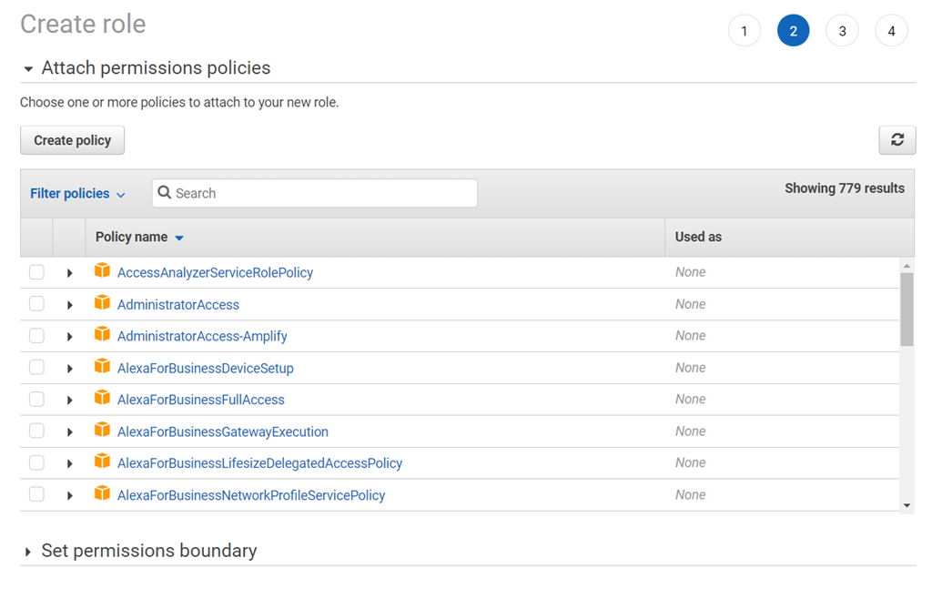Click the policy icon for AlexaForBusinessGatewayExecution
Image resolution: width=932 pixels, height=589 pixels.
[x=102, y=431]
